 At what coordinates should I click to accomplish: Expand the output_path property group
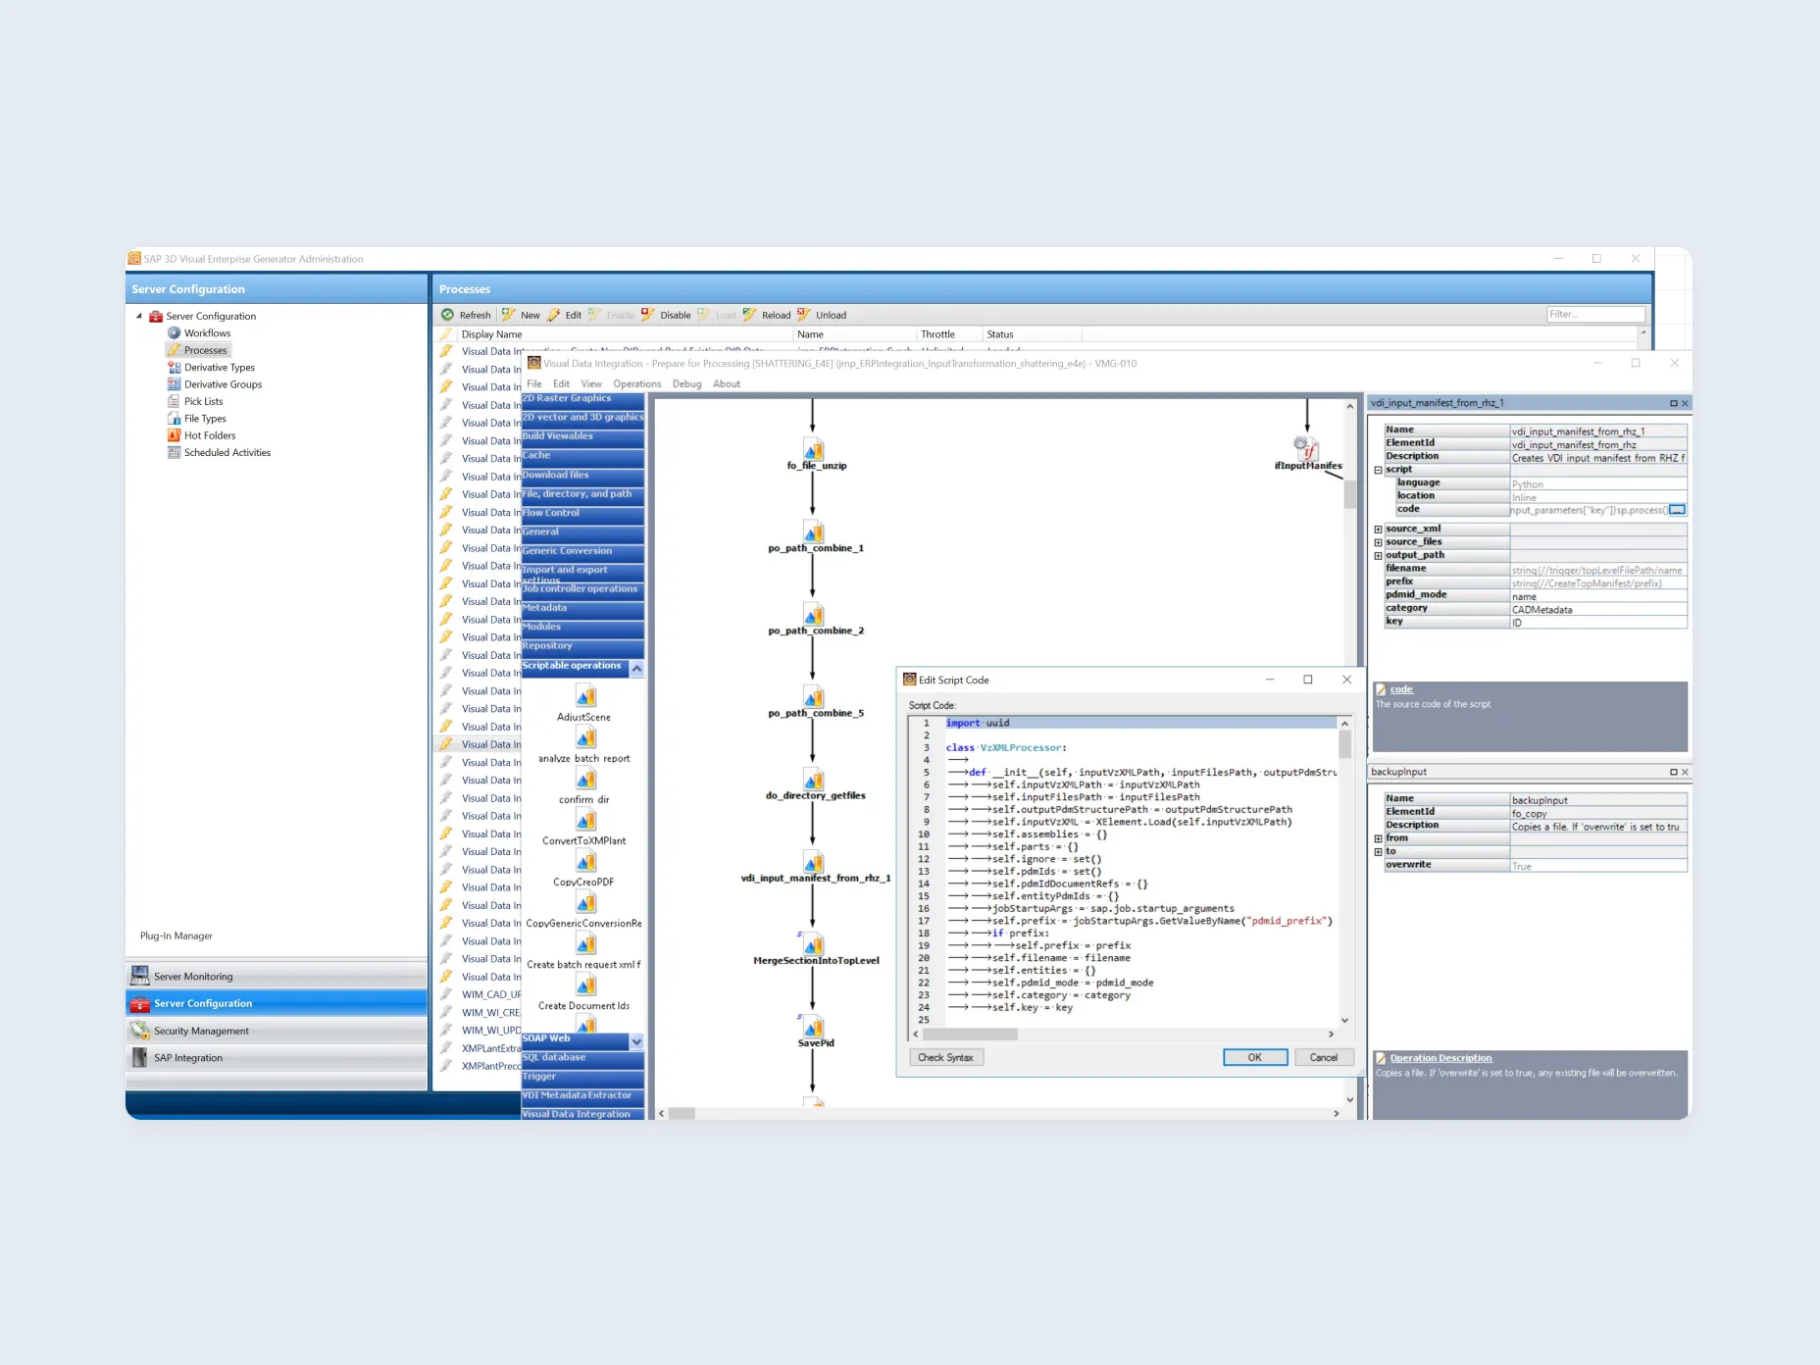(x=1378, y=556)
